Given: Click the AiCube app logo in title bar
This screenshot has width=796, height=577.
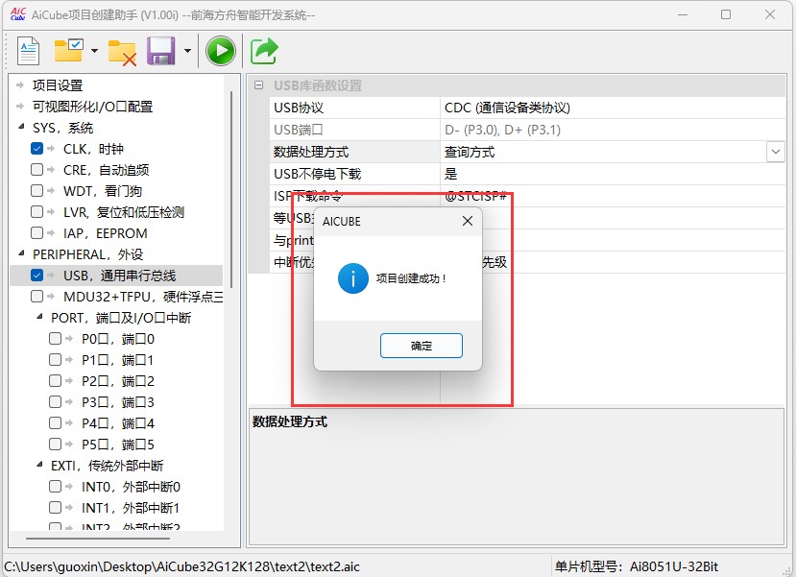Looking at the screenshot, I should (18, 14).
